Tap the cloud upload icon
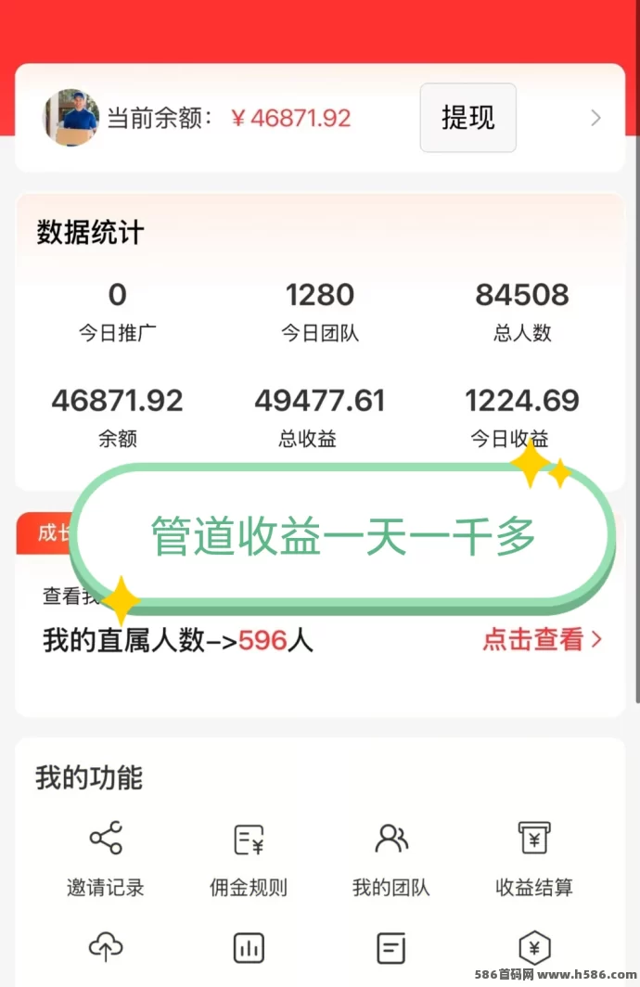 106,947
